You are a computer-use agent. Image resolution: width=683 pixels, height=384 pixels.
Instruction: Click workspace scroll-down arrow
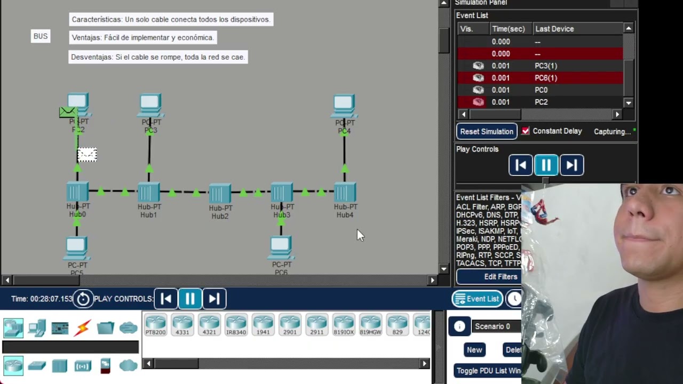tap(444, 269)
